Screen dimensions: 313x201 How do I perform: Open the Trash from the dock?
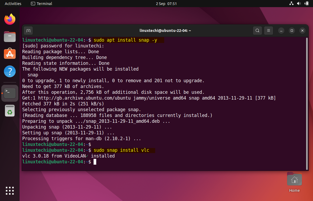(x=10, y=111)
